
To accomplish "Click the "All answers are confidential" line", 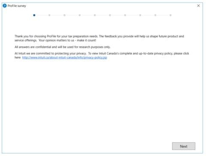I will 63,47.
